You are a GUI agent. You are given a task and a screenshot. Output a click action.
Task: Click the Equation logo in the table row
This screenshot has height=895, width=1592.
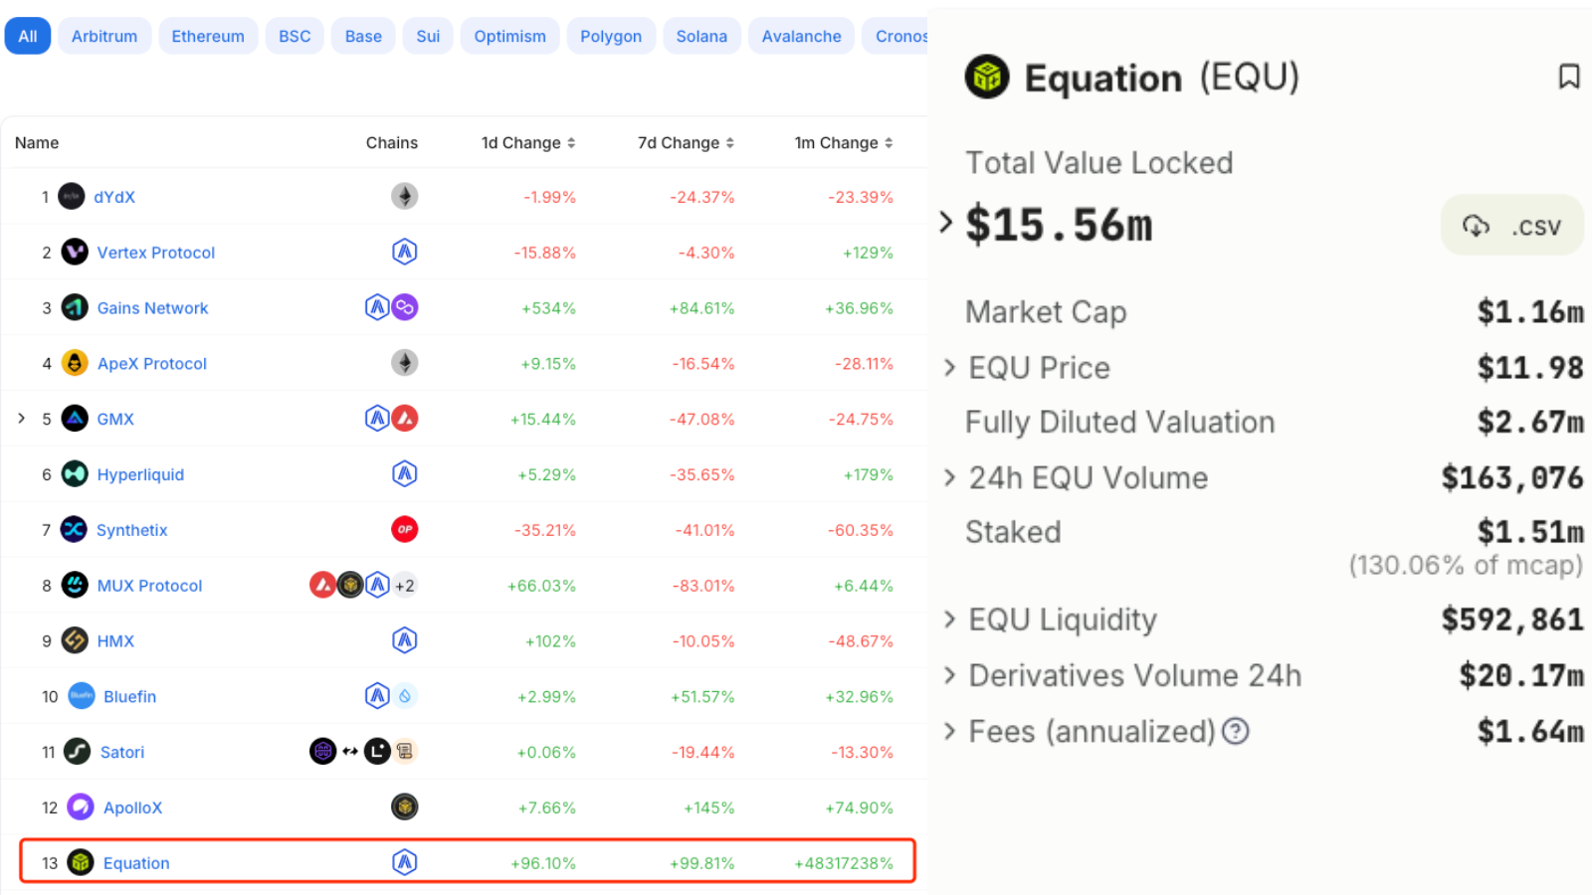coord(81,862)
